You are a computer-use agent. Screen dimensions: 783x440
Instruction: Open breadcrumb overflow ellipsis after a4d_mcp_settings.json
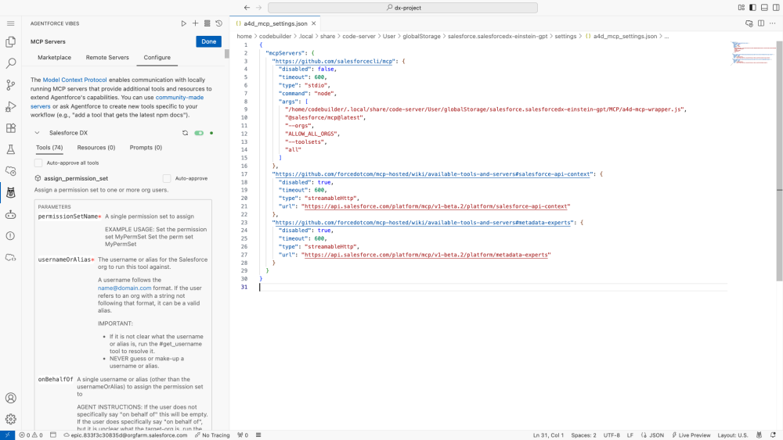point(666,37)
